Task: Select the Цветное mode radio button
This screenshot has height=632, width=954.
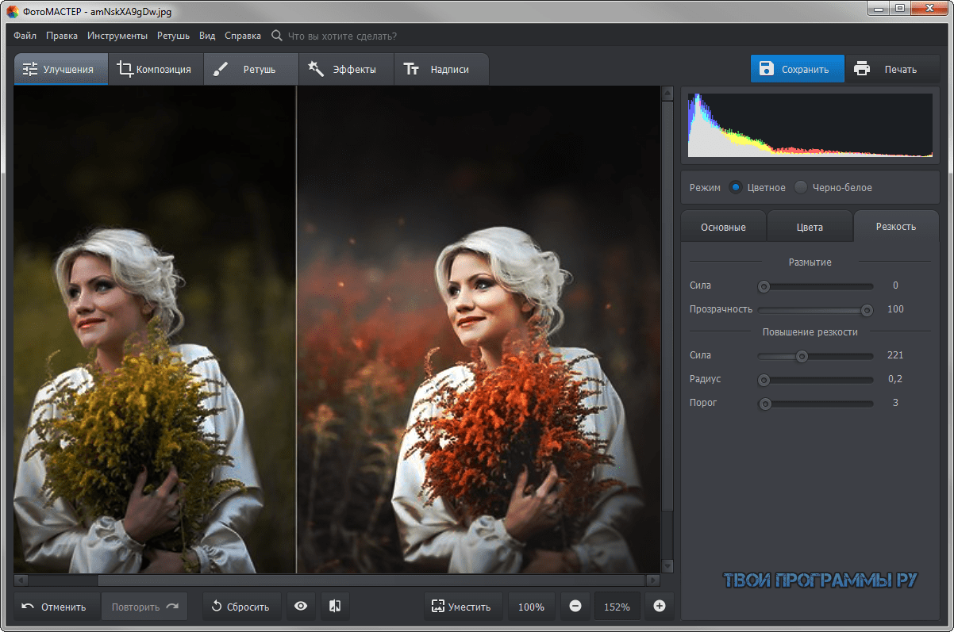Action: pos(736,187)
